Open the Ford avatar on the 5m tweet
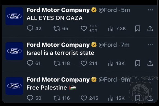 14,16
